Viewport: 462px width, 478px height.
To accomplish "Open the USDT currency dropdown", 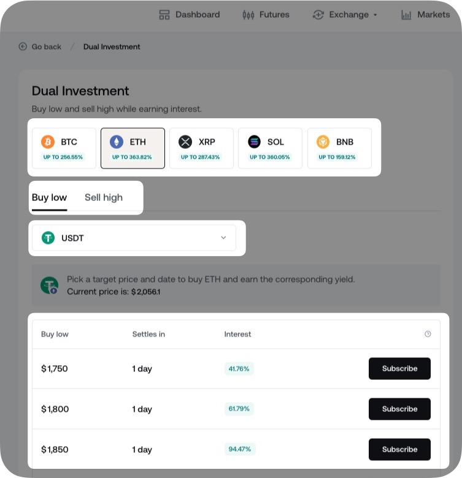I will click(134, 238).
